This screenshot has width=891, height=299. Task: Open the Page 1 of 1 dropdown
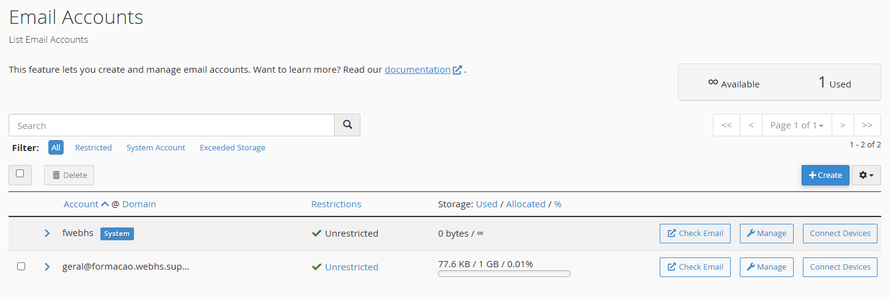point(797,125)
